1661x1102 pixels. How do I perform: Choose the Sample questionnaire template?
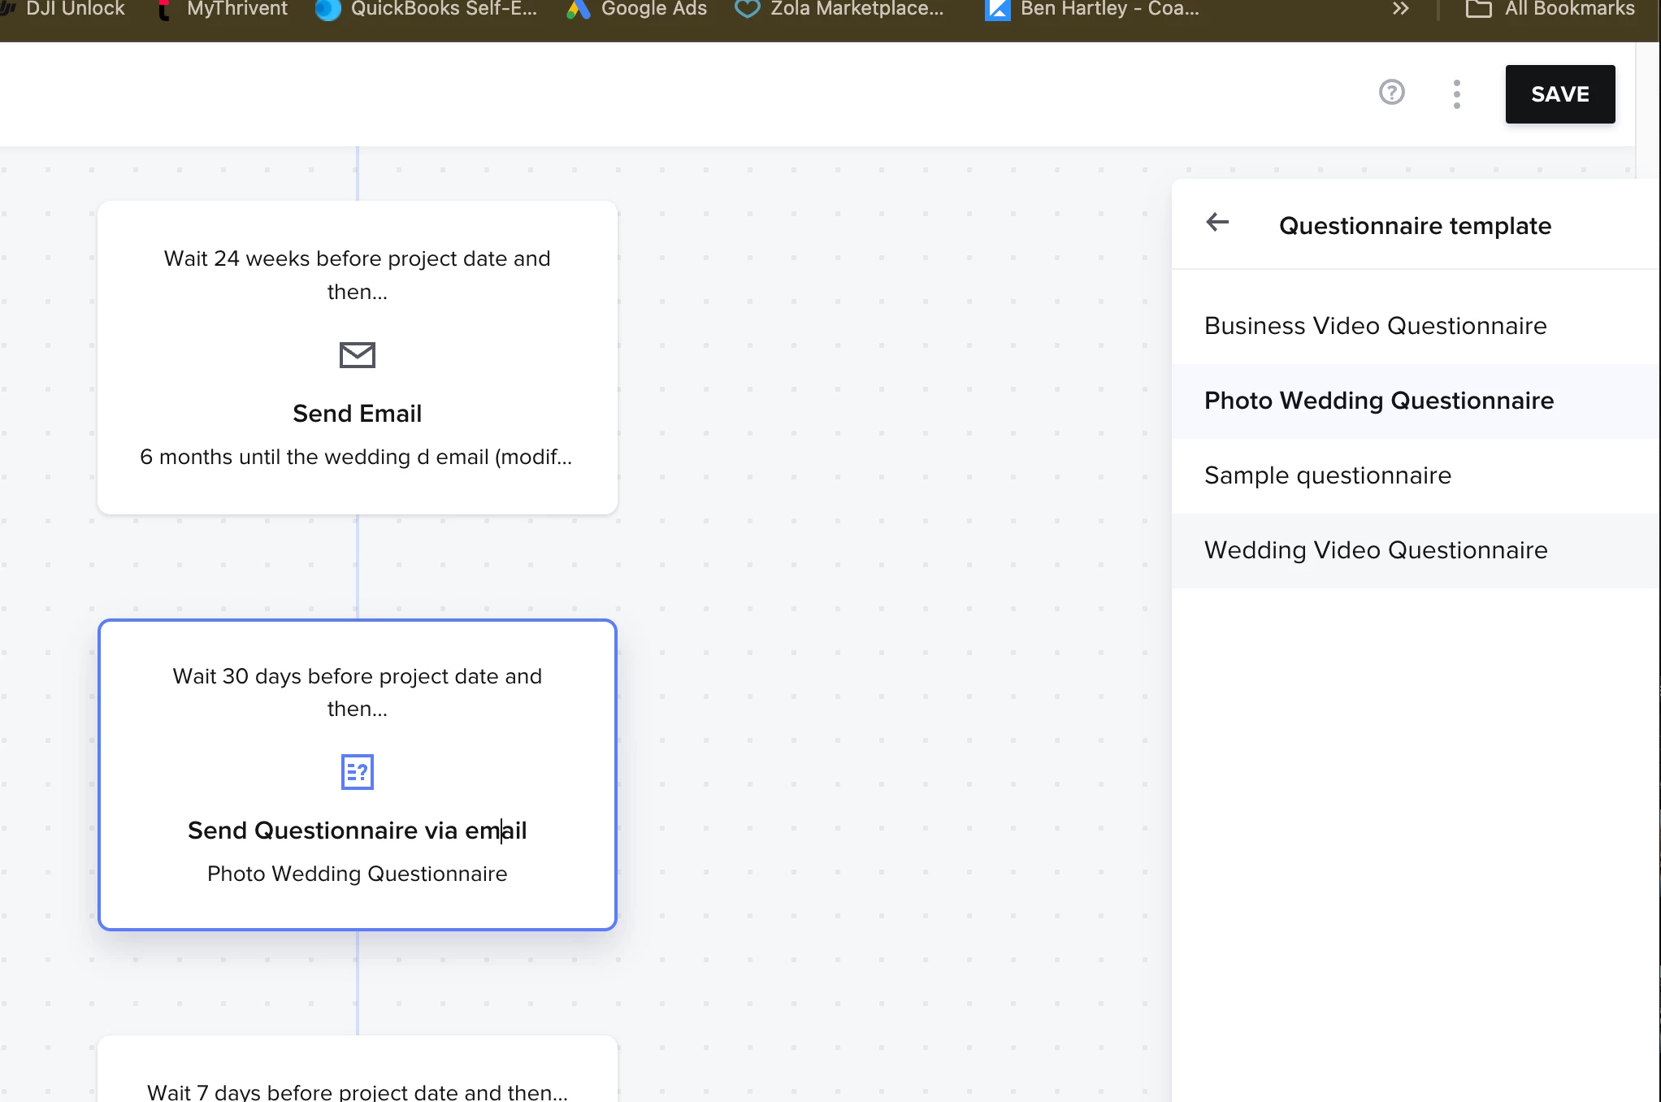click(x=1327, y=475)
